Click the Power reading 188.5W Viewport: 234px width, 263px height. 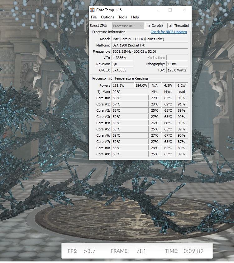click(123, 85)
